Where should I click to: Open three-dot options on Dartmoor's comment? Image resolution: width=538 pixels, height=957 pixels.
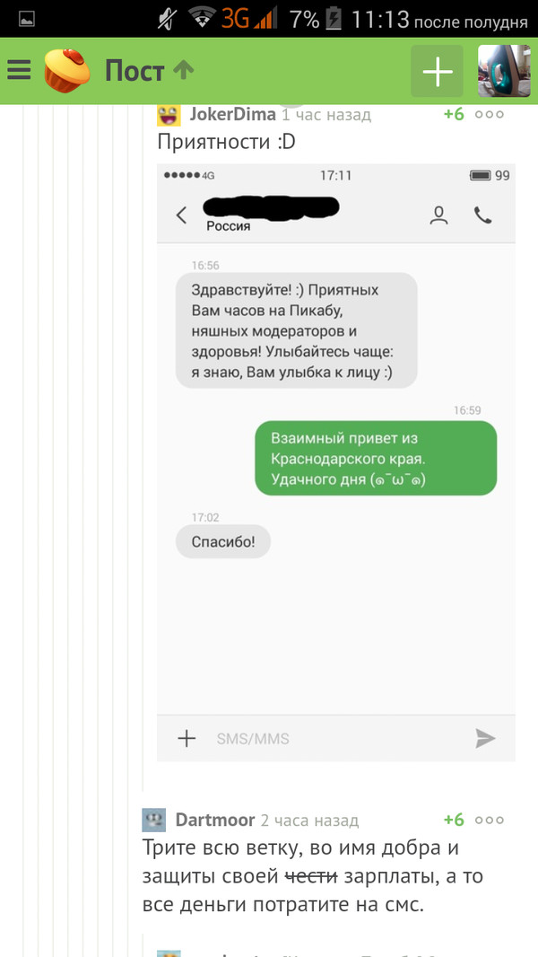coord(490,820)
